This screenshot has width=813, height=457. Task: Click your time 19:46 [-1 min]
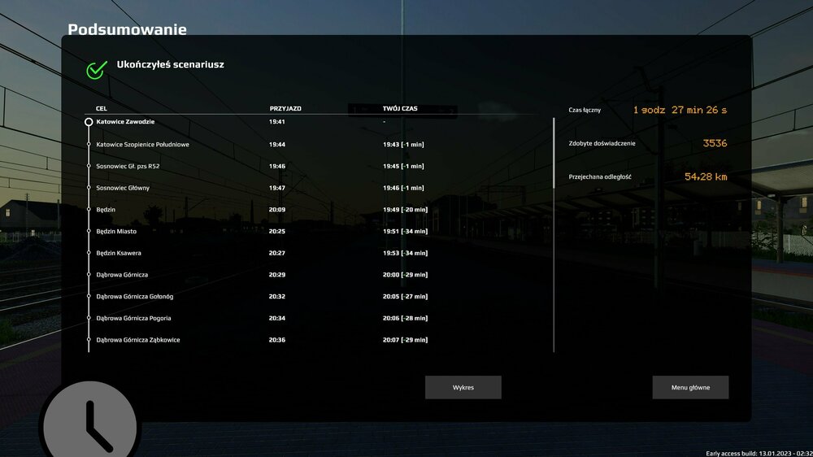403,189
